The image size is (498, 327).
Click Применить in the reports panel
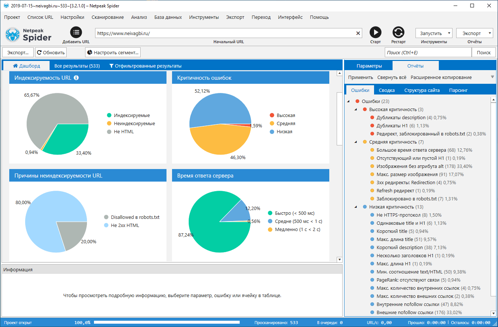(360, 78)
